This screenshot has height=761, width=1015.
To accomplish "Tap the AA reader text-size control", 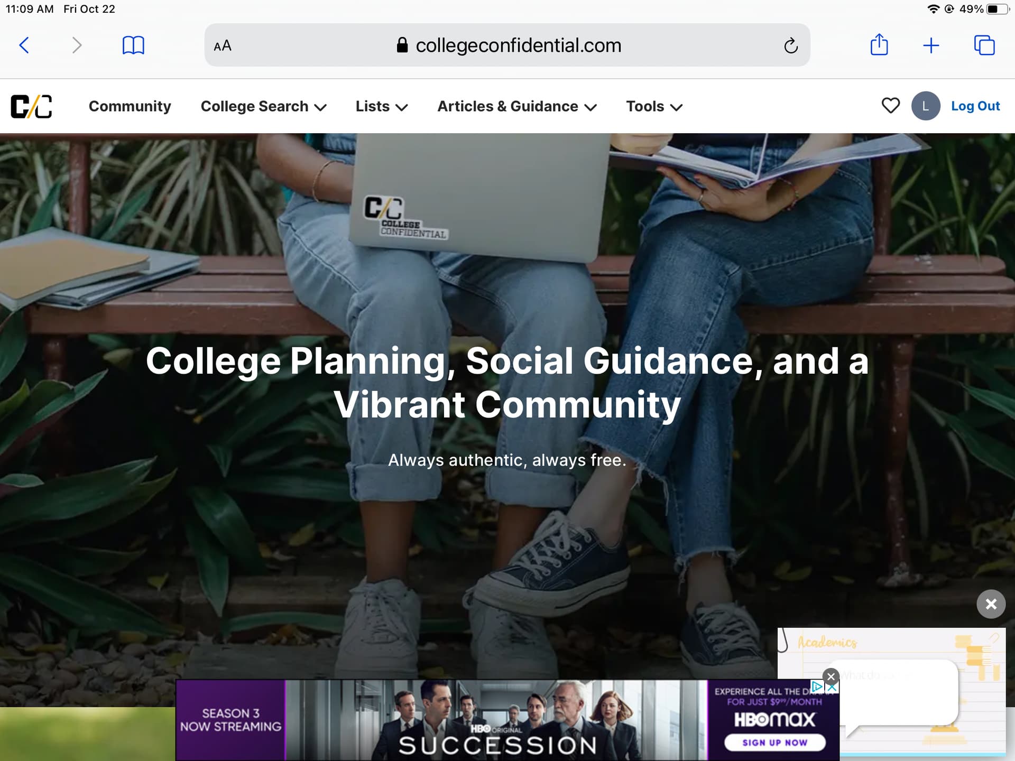I will (x=223, y=46).
